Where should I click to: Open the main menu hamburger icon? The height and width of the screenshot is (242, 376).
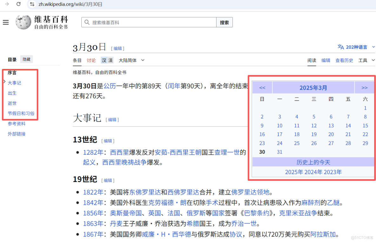[6, 22]
